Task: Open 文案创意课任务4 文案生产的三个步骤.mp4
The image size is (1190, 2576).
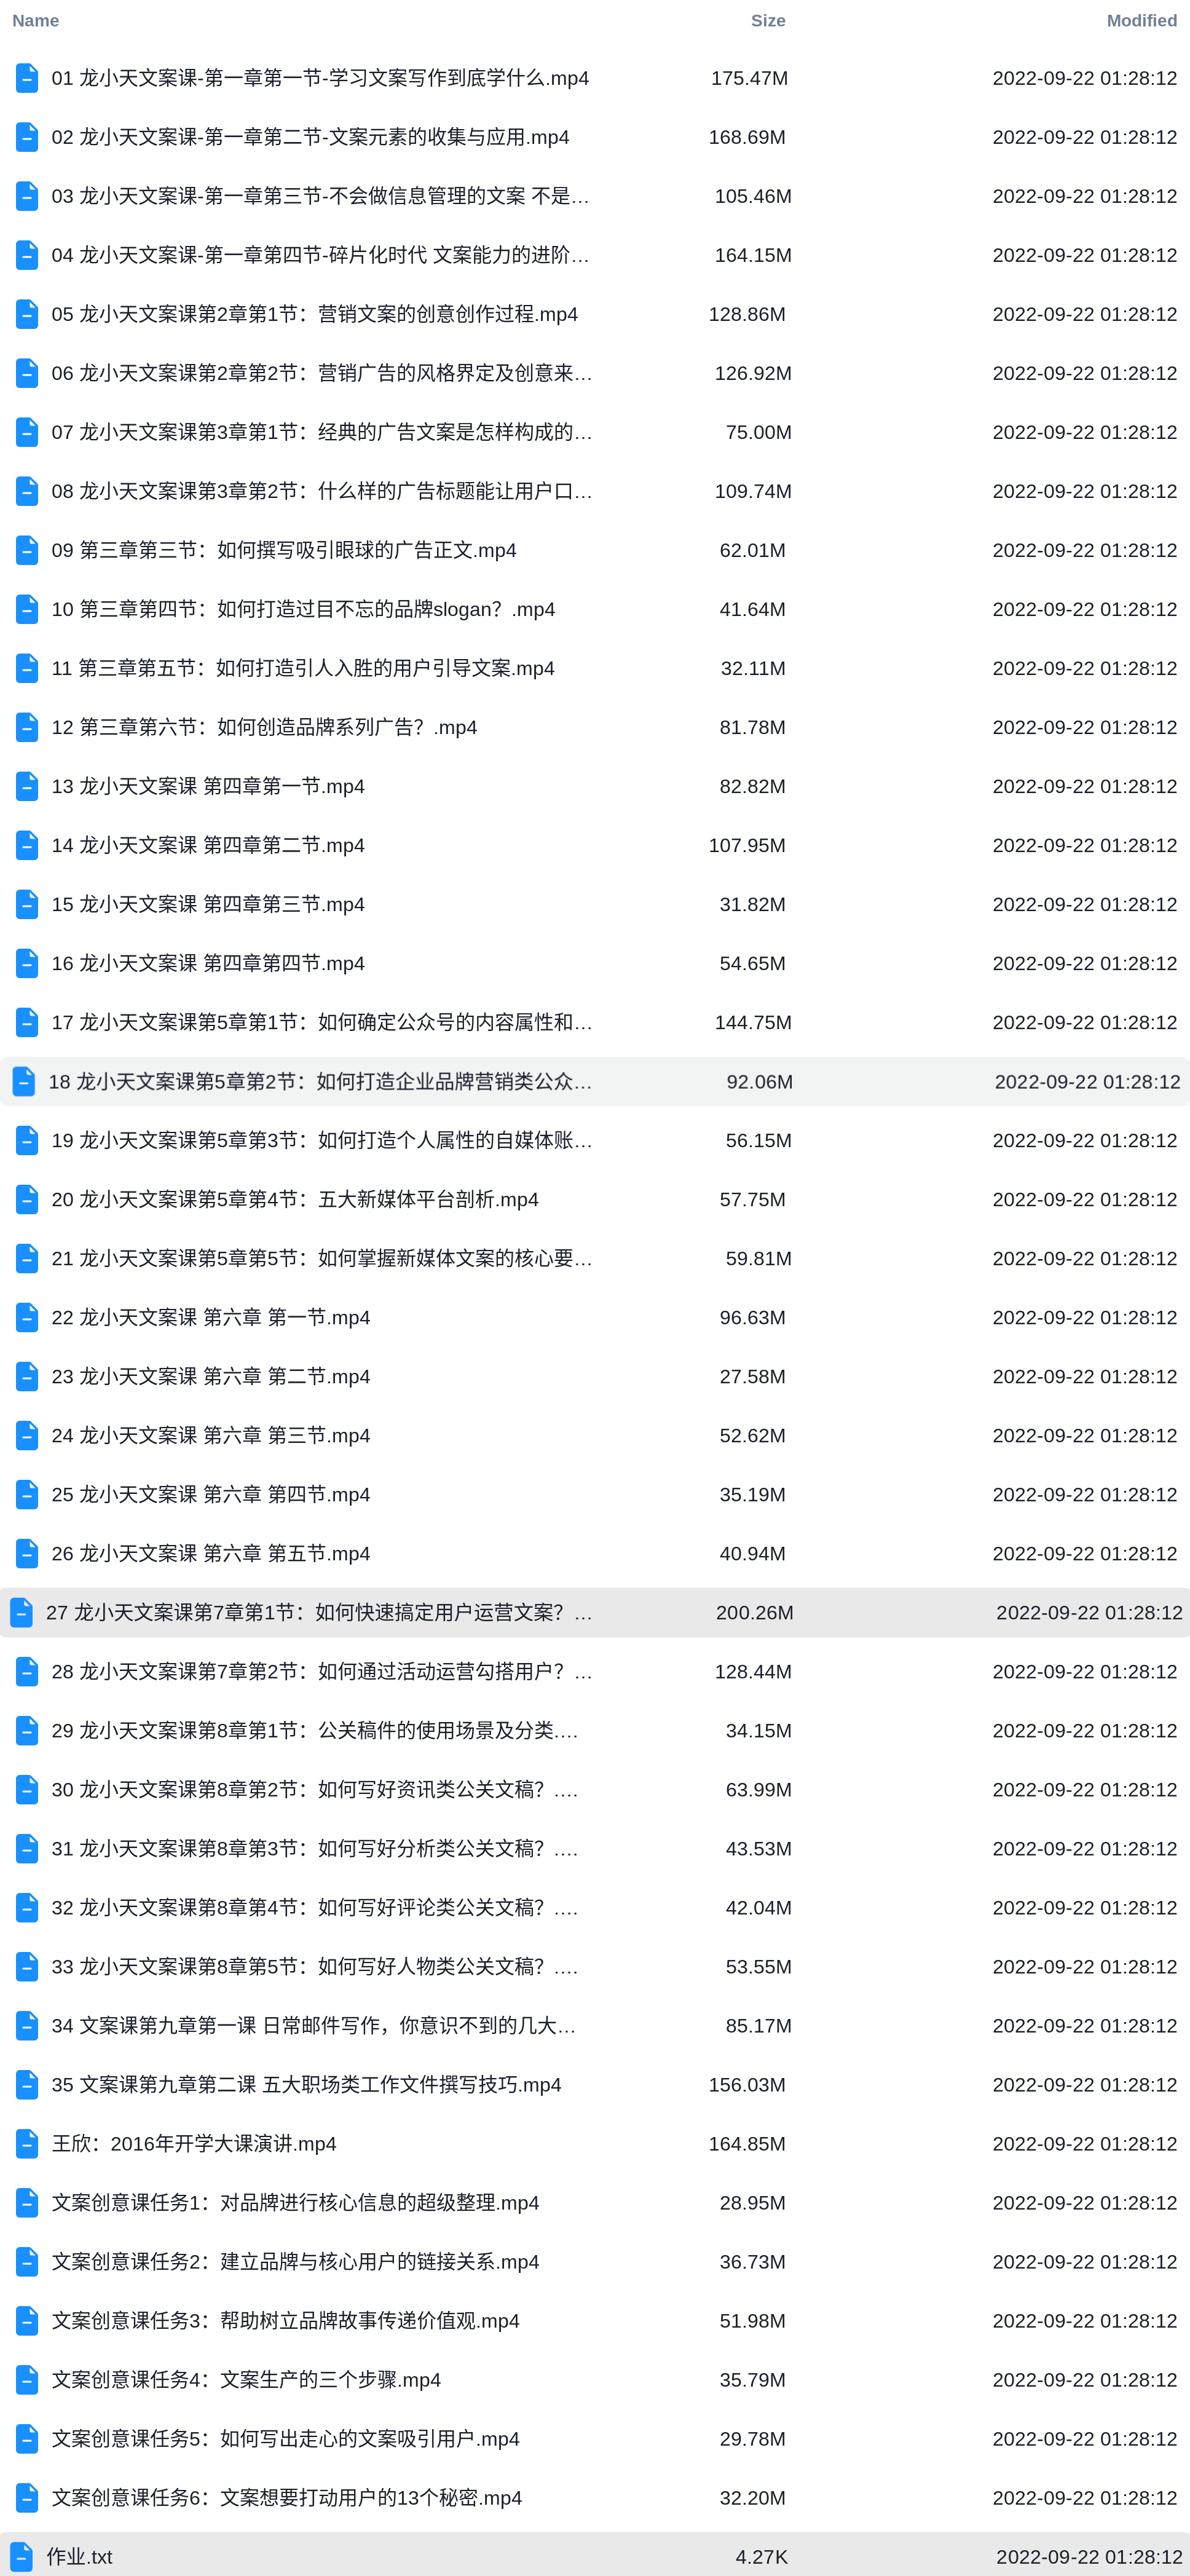Action: [x=246, y=2379]
